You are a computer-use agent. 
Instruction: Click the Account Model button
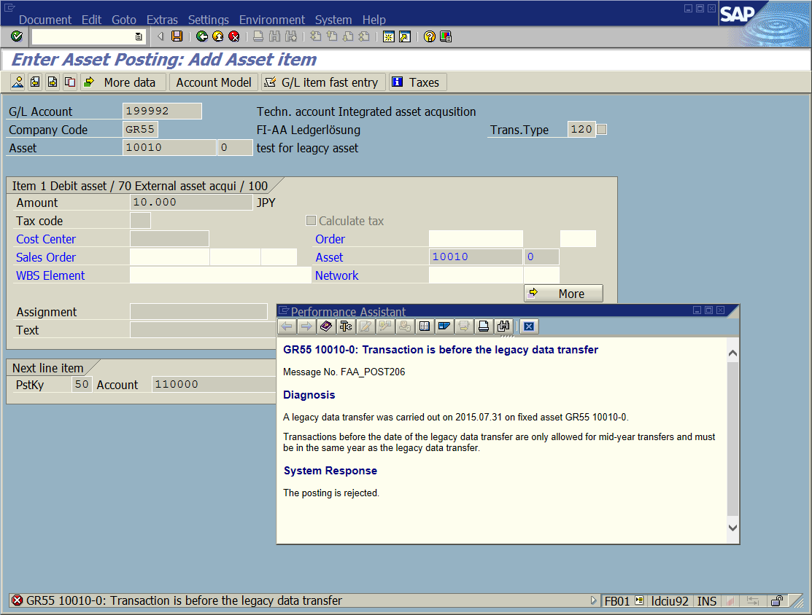(x=213, y=82)
